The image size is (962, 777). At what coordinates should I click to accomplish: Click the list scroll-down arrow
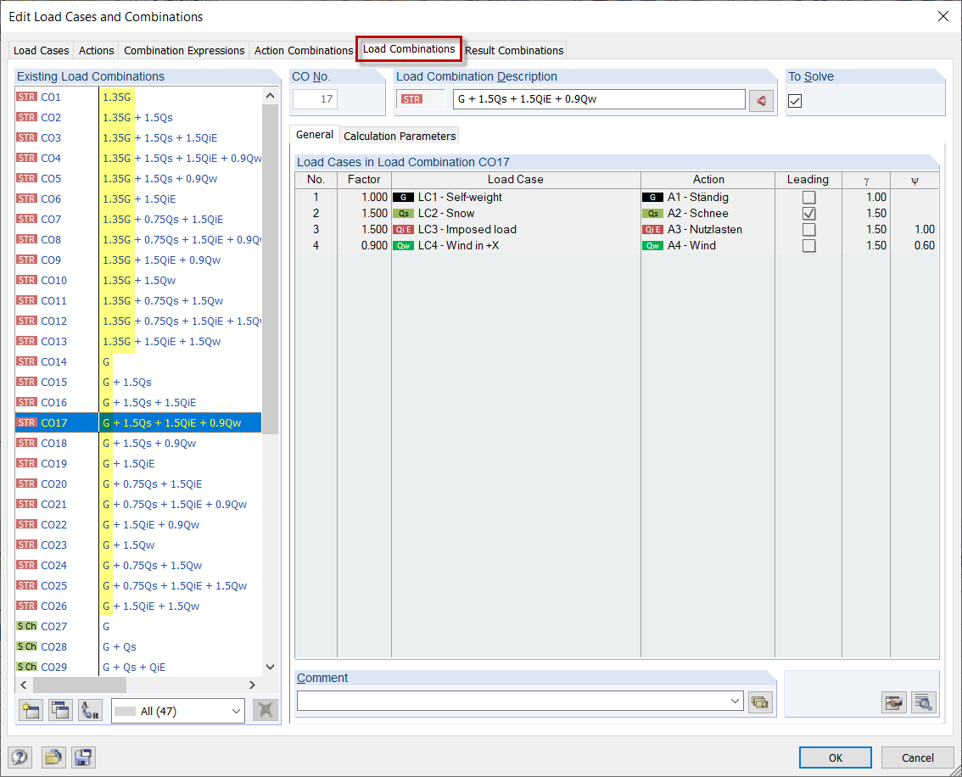coord(270,668)
